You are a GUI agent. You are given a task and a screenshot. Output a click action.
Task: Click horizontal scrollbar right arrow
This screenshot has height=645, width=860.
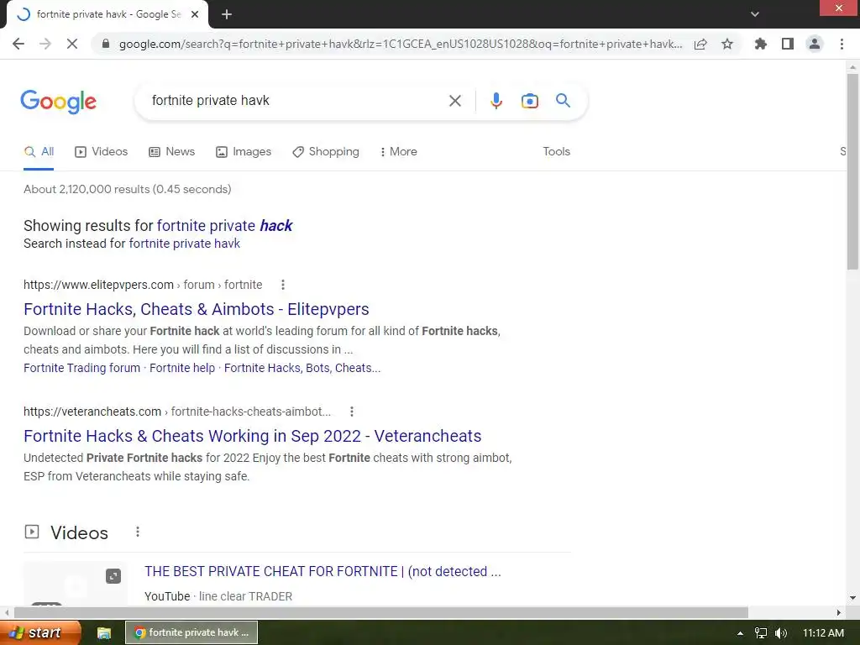pyautogui.click(x=839, y=612)
